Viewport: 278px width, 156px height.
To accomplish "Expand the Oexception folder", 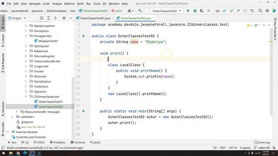I will point(26,31).
